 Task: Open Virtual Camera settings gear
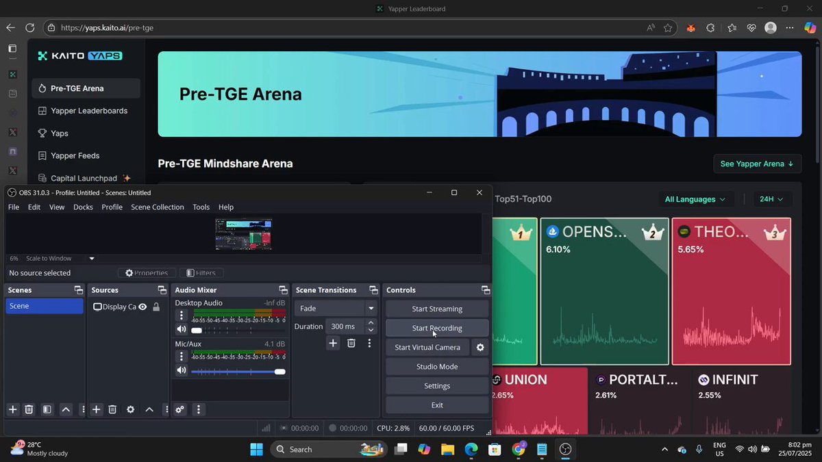coord(480,347)
